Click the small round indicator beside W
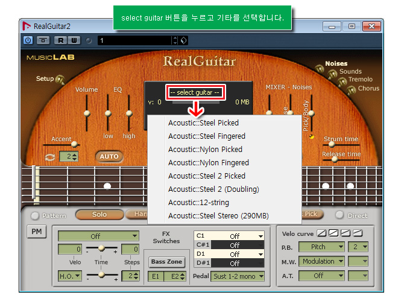 89,41
